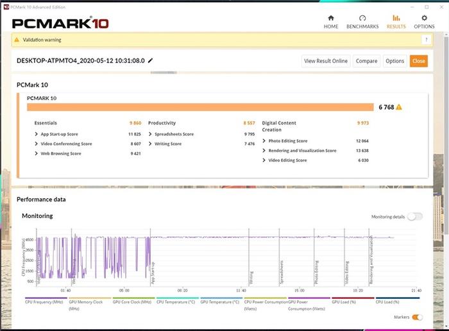Image resolution: width=449 pixels, height=331 pixels.
Task: Toggle GPU Load (%) legend series
Action: 353,300
